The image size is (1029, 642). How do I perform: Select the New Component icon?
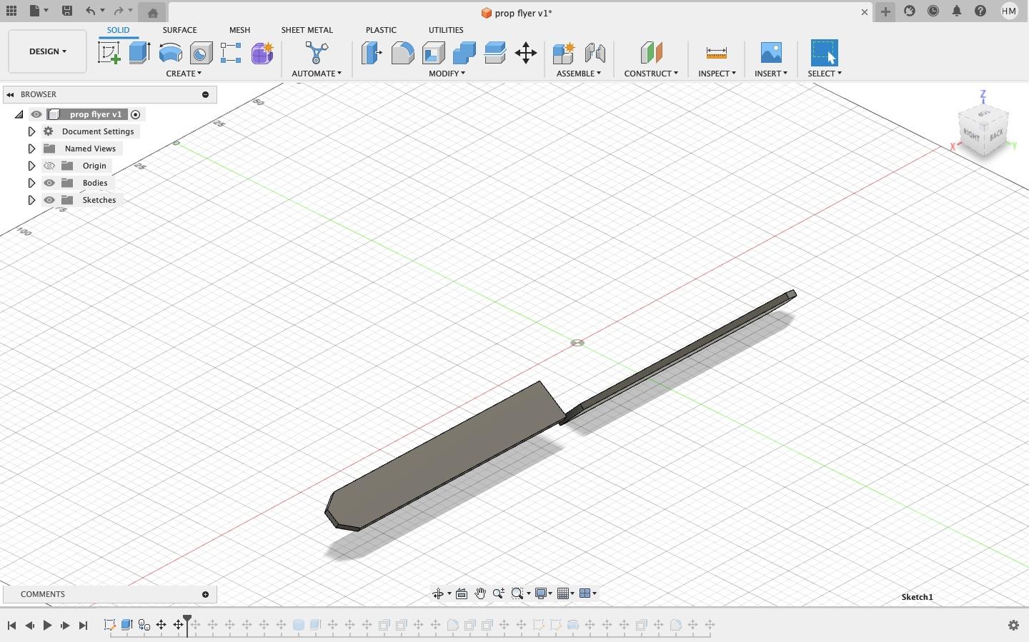click(563, 53)
